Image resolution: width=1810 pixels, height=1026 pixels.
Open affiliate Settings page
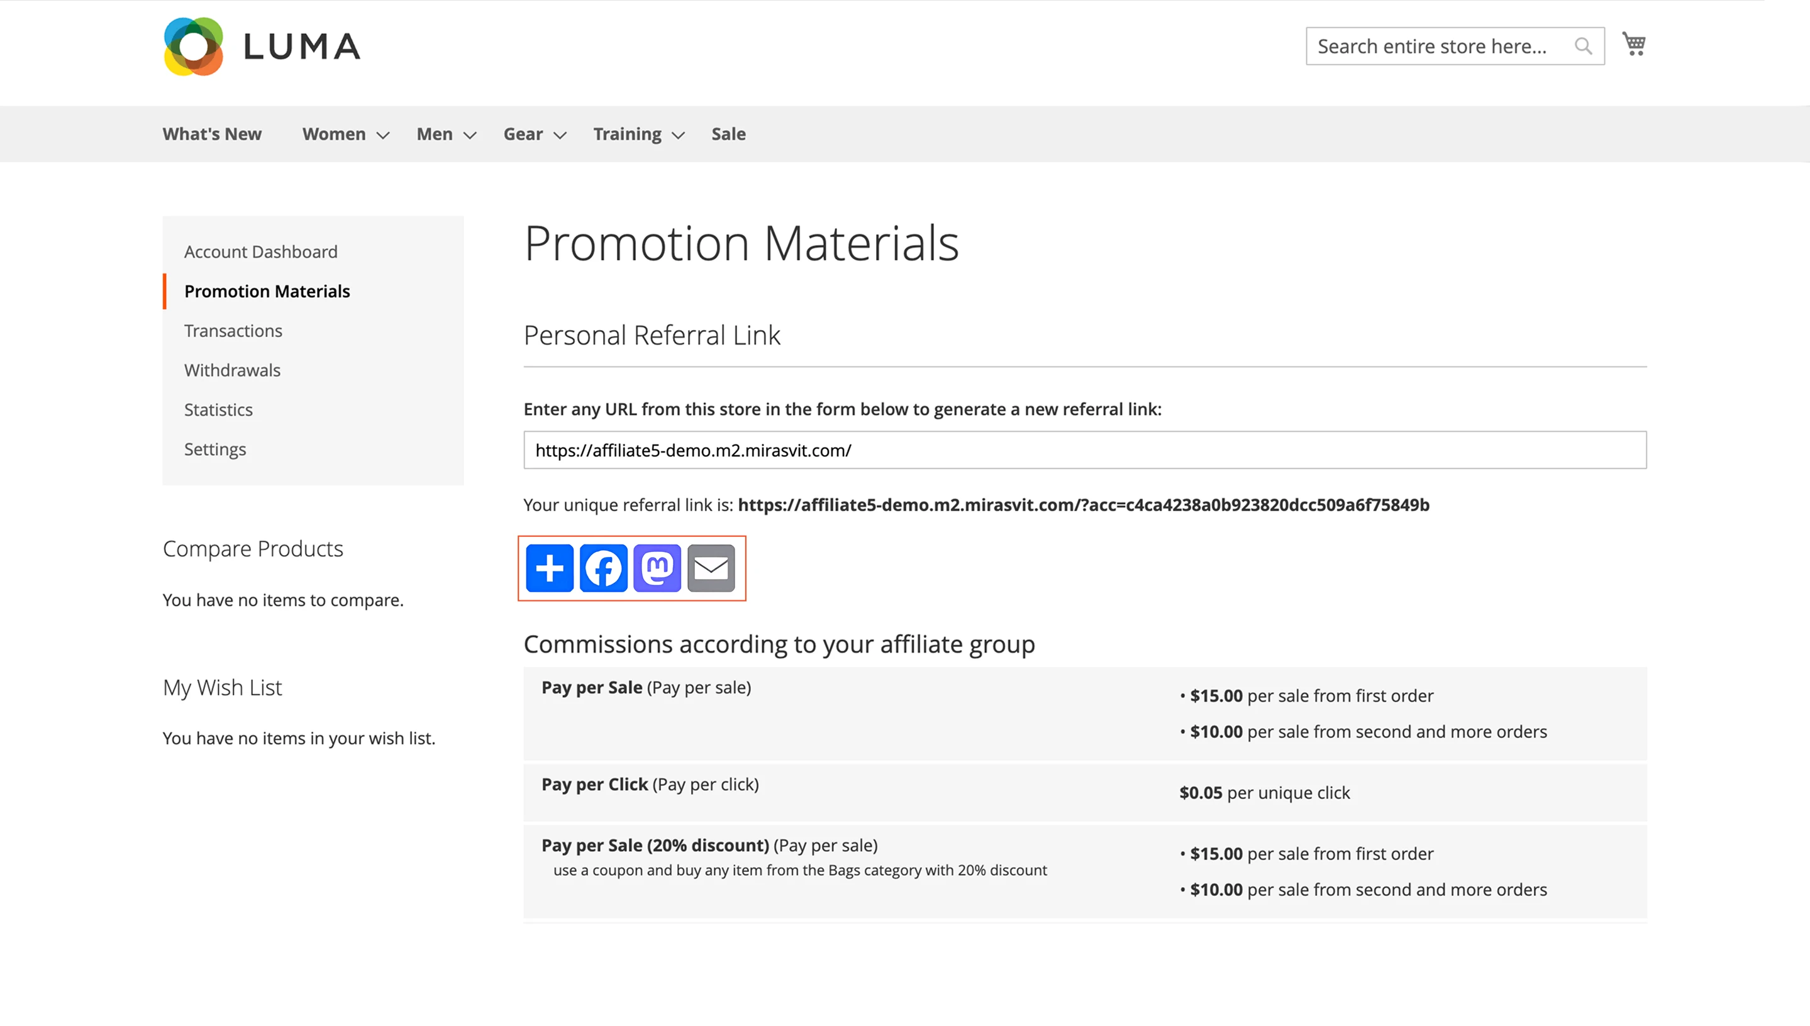tap(215, 449)
